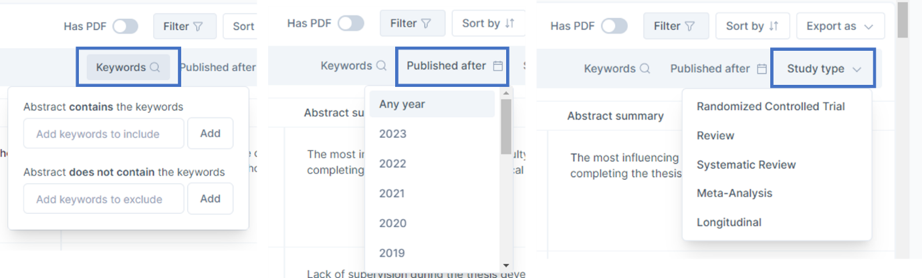Expand the Export as dropdown
Screen dimensions: 922x278
click(840, 26)
